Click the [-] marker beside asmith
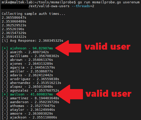 tap(5, 52)
